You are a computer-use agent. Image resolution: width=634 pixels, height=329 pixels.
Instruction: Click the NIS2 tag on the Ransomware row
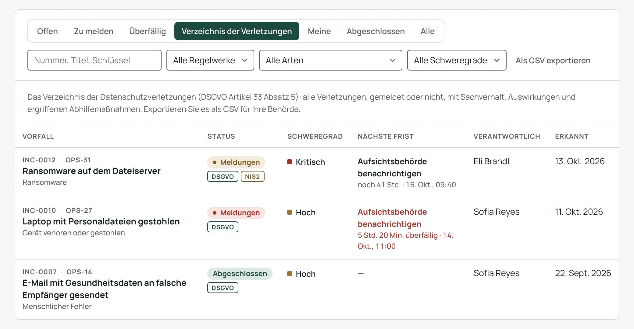[x=253, y=177]
